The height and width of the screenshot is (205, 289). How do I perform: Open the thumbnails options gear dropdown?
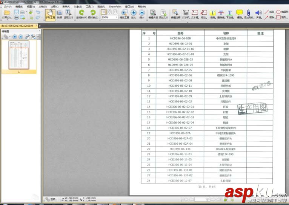(x=6, y=37)
